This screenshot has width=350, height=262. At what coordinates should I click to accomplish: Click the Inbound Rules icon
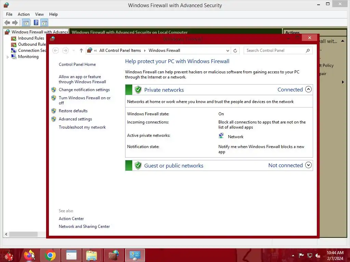pos(14,38)
